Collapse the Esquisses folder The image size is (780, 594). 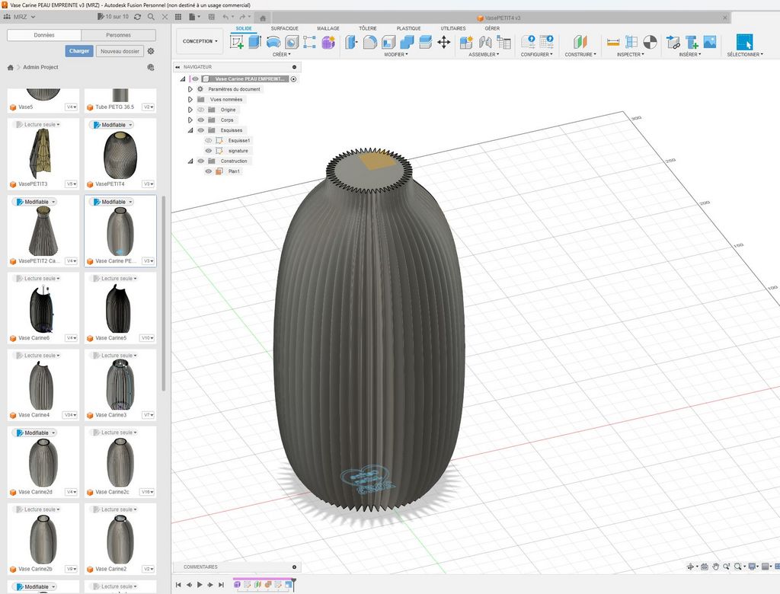click(x=190, y=130)
